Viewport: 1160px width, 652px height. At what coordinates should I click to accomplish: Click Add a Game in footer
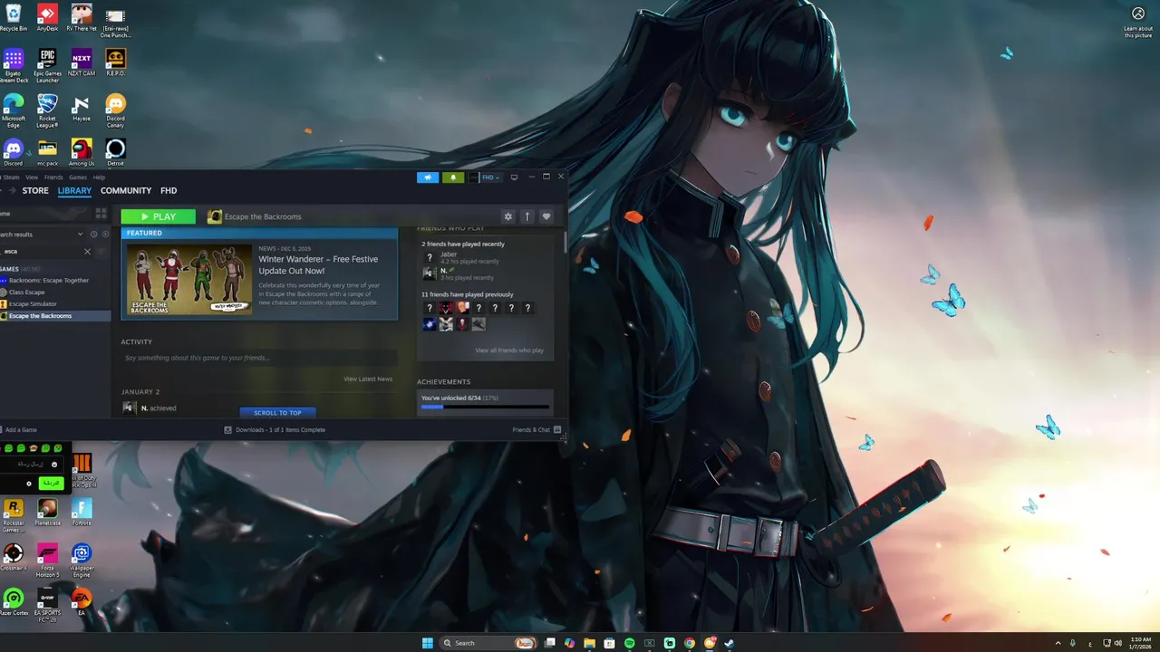point(18,430)
